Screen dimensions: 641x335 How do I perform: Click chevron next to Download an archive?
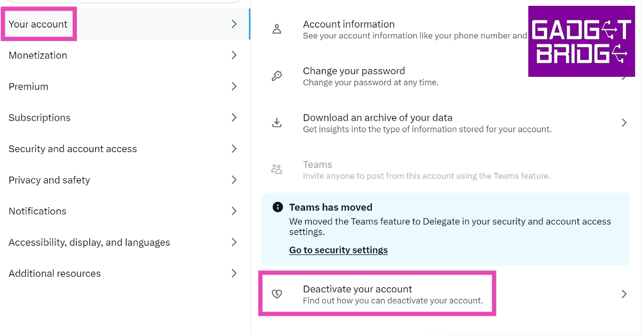pos(624,123)
